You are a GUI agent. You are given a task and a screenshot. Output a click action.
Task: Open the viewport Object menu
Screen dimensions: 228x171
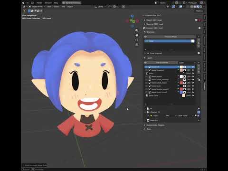70,7
